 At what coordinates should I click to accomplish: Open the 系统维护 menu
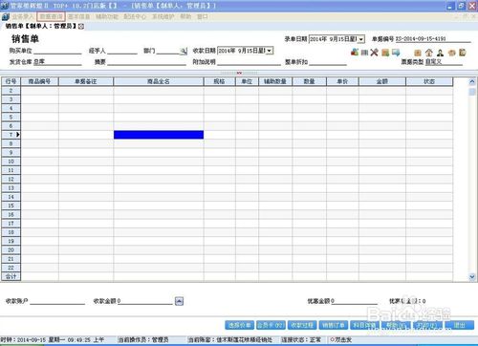(x=163, y=16)
